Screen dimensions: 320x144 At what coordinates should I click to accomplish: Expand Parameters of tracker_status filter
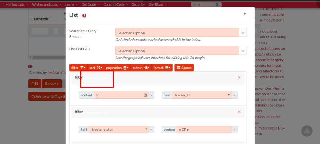point(97,112)
